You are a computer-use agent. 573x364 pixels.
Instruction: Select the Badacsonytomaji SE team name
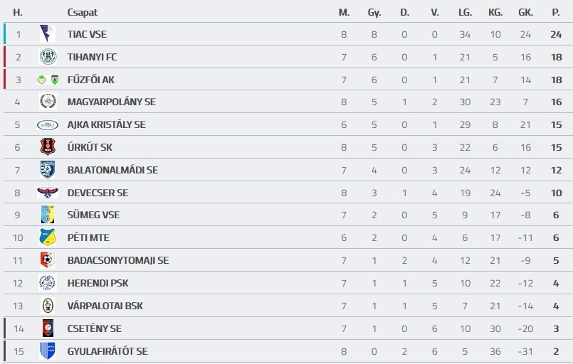pos(117,260)
